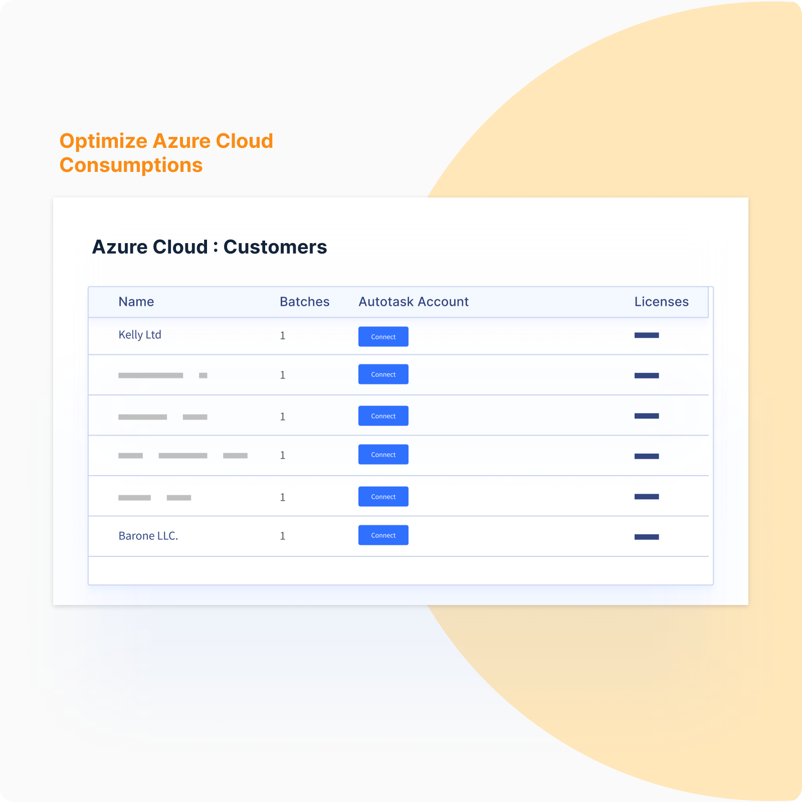Click Connect button in the fourth row
Viewport: 802px width, 802px height.
tap(383, 454)
